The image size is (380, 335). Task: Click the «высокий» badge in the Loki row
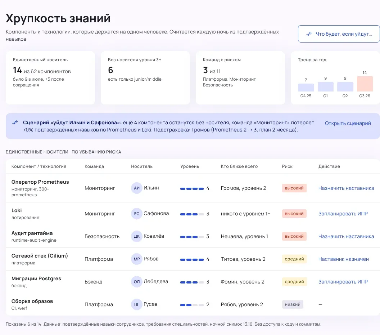294,214
